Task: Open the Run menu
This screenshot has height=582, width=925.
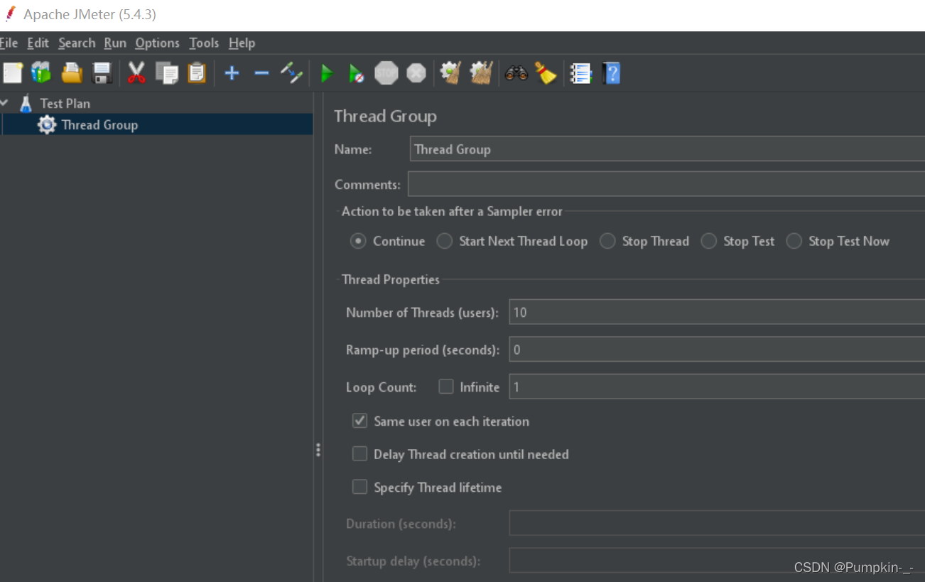Action: point(115,43)
